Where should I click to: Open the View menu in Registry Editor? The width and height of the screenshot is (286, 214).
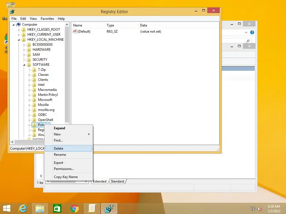click(34, 19)
